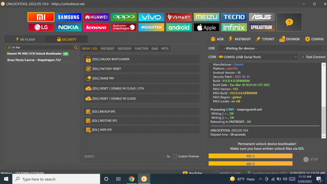Click the upper 100% progress bar
Image resolution: width=327 pixels, height=184 pixels.
pyautogui.click(x=251, y=156)
